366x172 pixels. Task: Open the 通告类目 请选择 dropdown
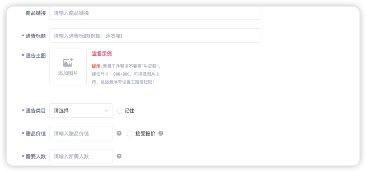click(x=81, y=111)
